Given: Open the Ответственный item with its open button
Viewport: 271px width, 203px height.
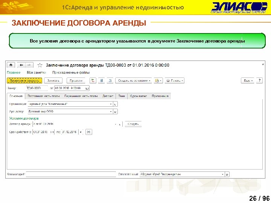Looking at the screenshot, I should click(227, 174).
